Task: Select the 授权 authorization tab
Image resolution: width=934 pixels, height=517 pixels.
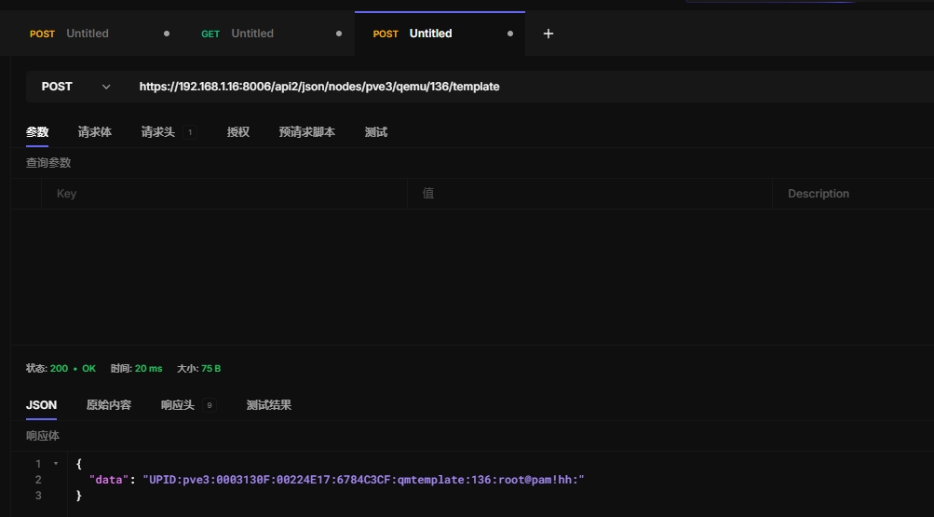Action: pyautogui.click(x=238, y=132)
